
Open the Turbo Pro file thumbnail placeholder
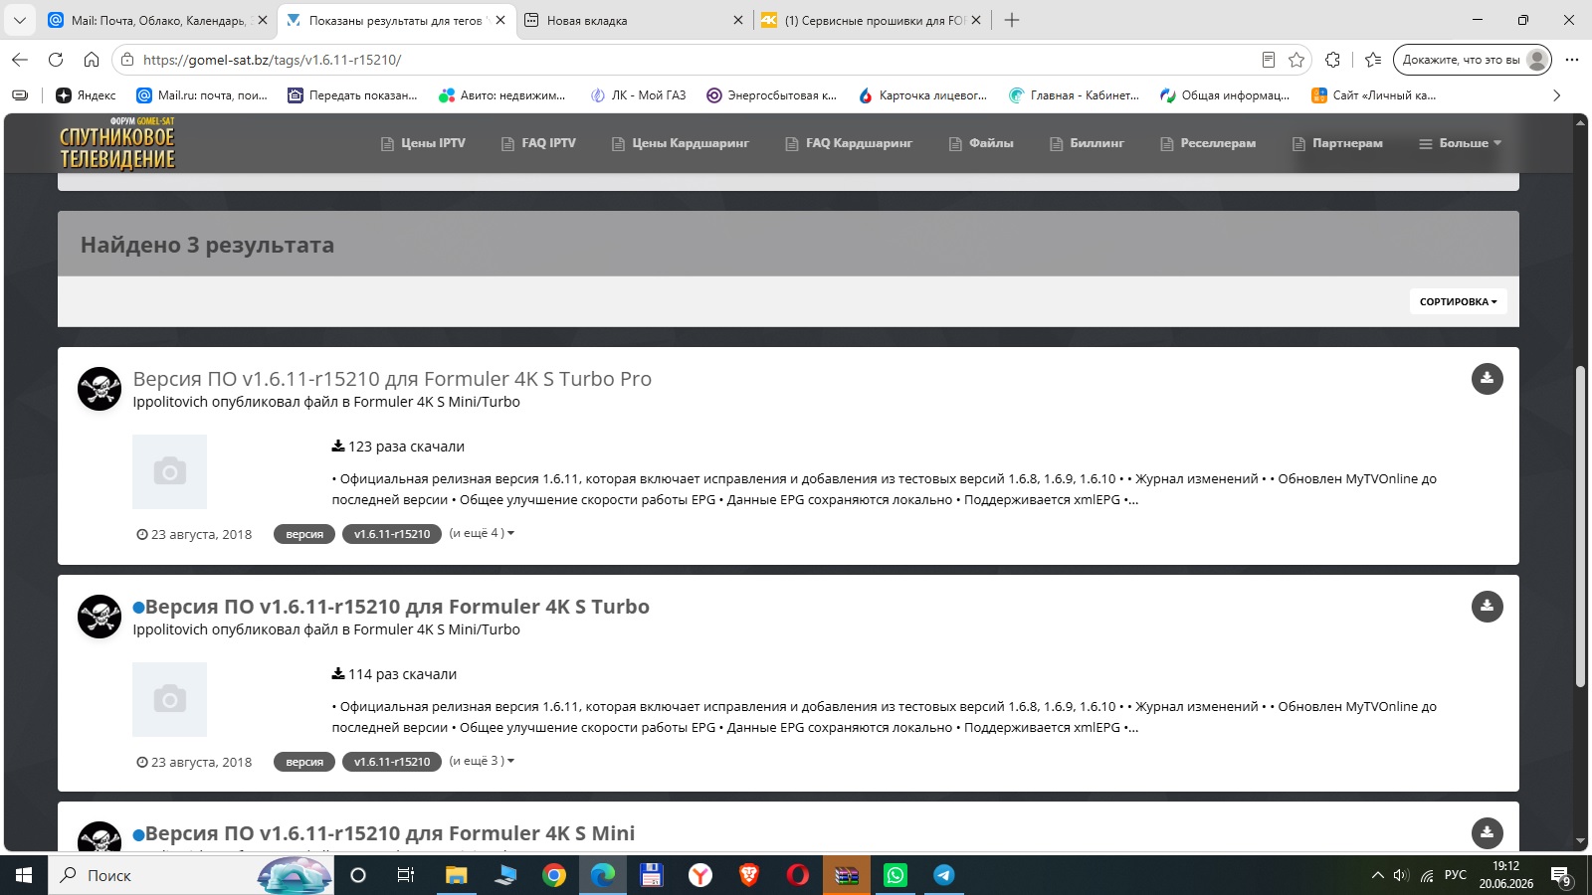pyautogui.click(x=170, y=471)
